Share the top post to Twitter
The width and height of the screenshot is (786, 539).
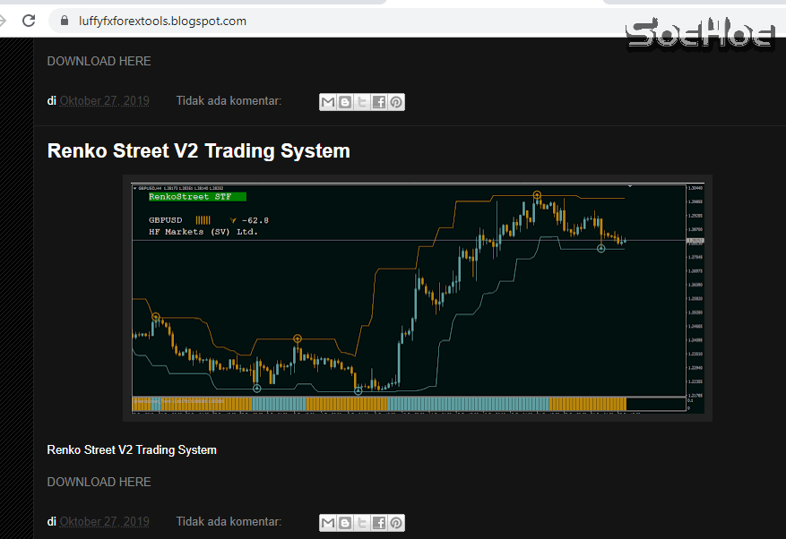[362, 101]
